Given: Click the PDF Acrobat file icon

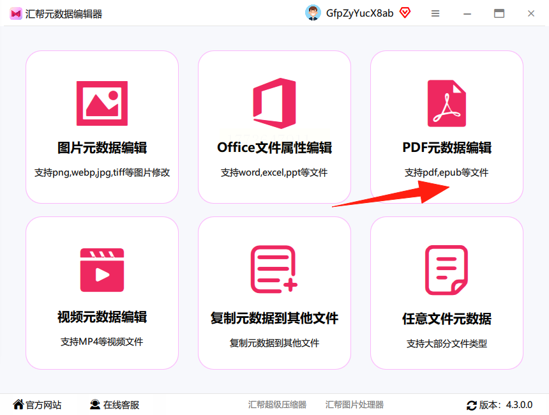Looking at the screenshot, I should [447, 103].
